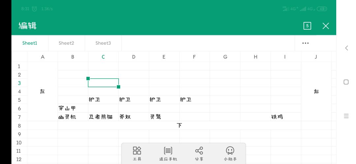The width and height of the screenshot is (356, 164).
Task: Select row 7 header
Action: click(19, 117)
